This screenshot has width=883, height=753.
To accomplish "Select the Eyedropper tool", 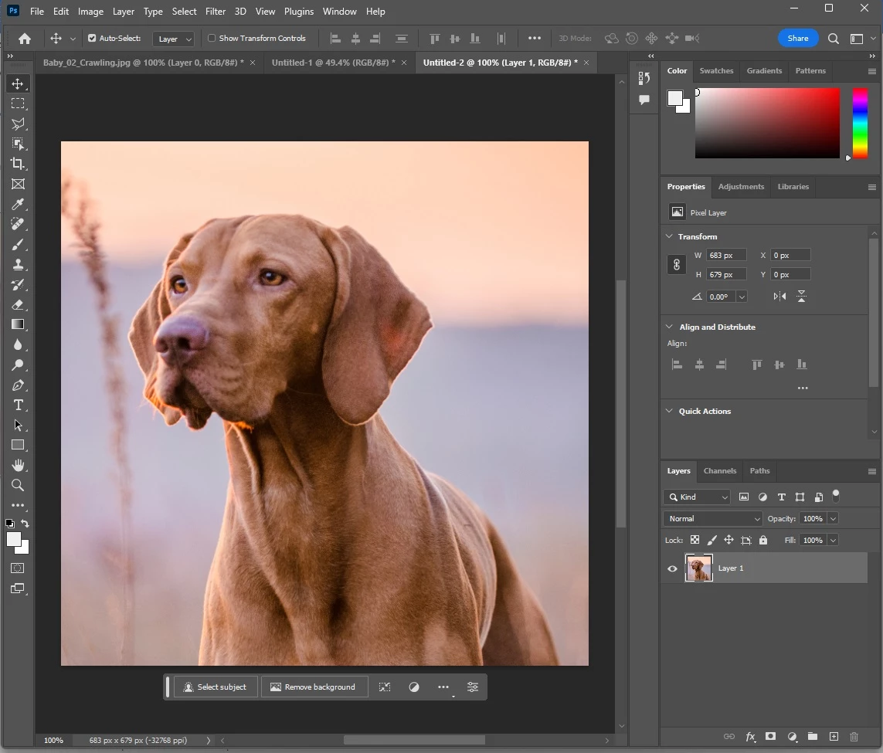I will pyautogui.click(x=18, y=204).
